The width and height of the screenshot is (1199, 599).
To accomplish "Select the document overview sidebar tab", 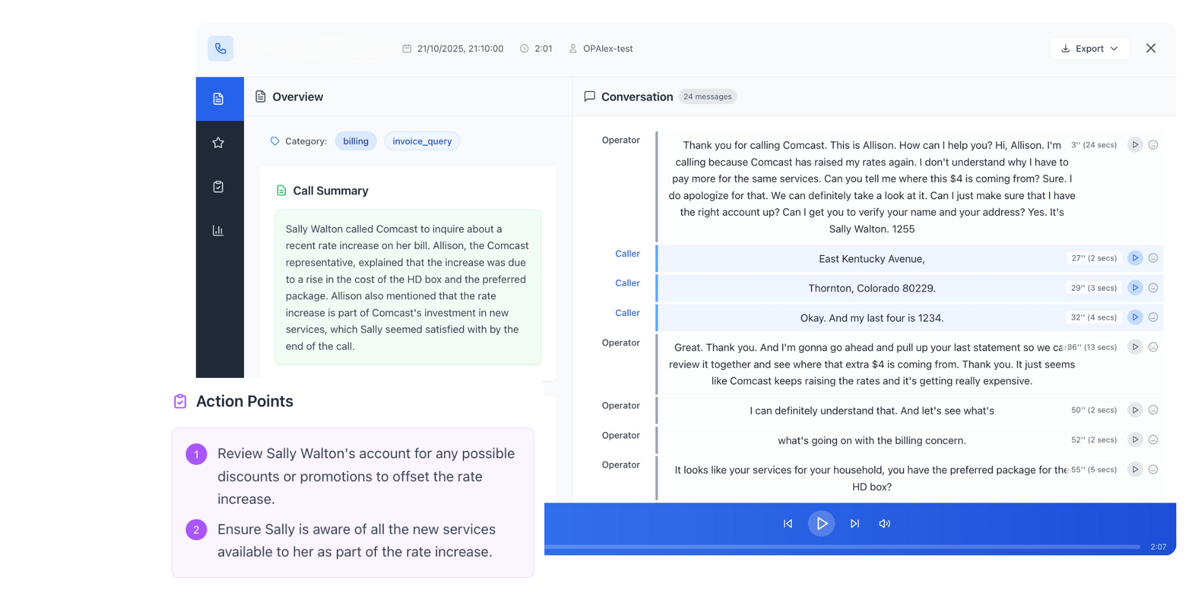I will point(218,99).
